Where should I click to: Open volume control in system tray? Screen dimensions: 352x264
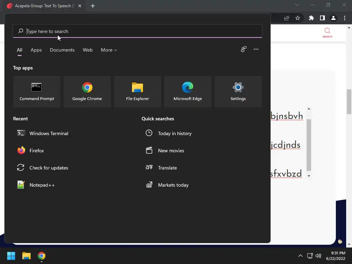(x=318, y=256)
